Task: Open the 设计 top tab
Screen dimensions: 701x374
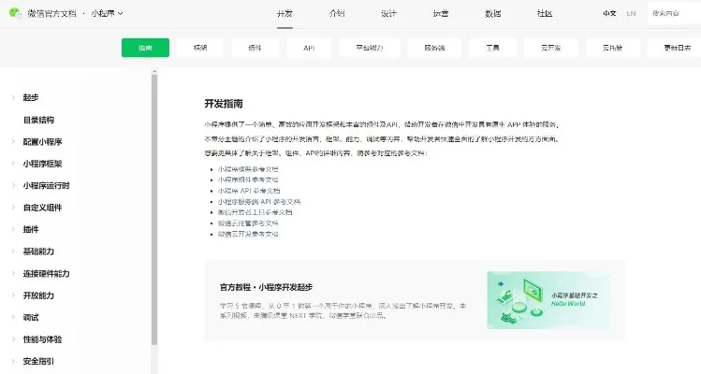Action: (388, 13)
